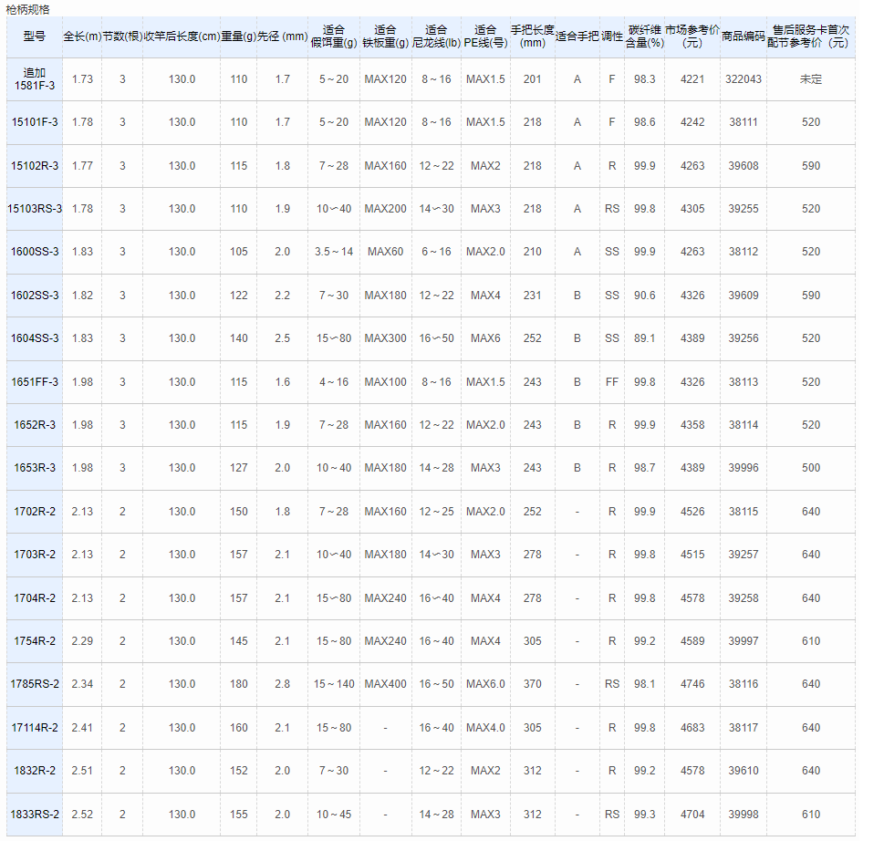Click the 未定 price cell

pos(811,79)
